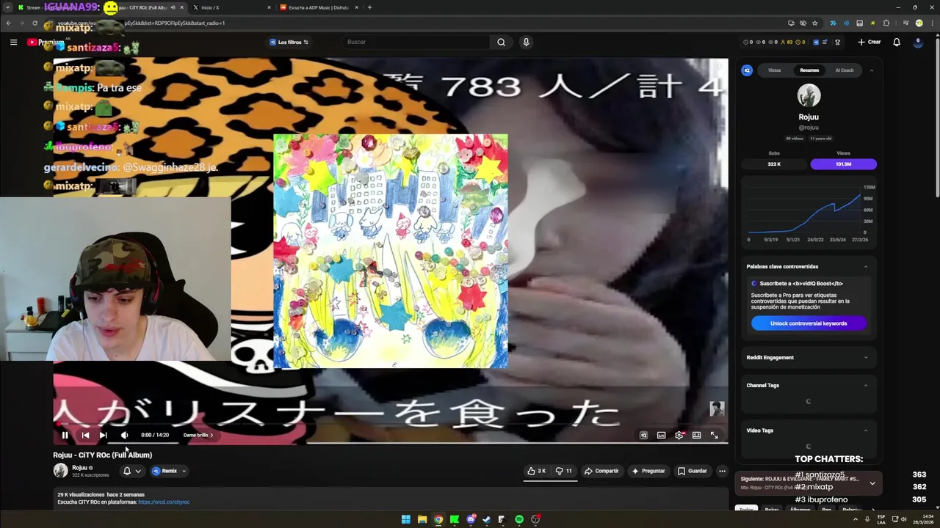The width and height of the screenshot is (940, 528).
Task: Open the 'Dame brillo' chapter label
Action: click(x=198, y=435)
